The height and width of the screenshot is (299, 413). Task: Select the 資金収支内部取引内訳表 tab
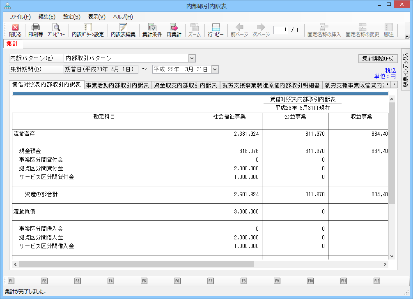[x=185, y=85]
